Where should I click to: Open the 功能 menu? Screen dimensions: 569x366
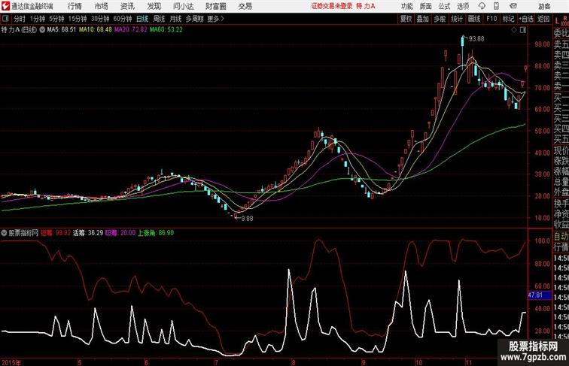(406, 6)
